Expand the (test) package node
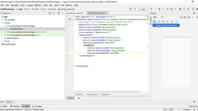 click(5, 35)
